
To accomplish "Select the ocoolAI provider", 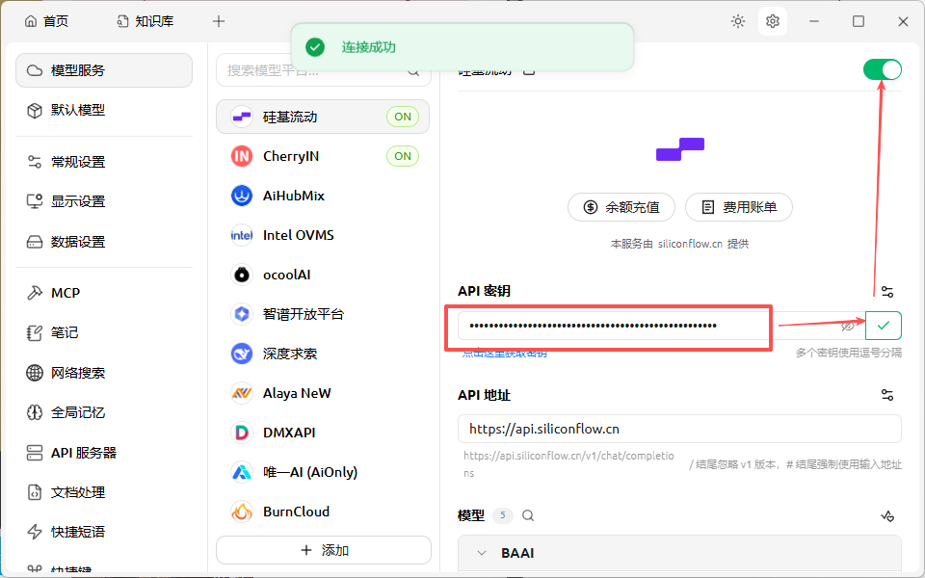I will coord(323,275).
